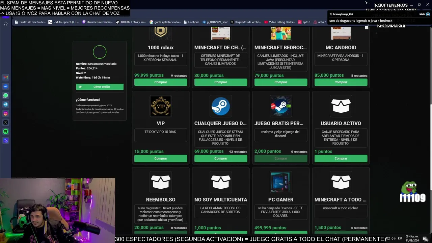Screen dimensions: 432x243
Task: Click the PC GAMER reward image
Action: coord(280,182)
